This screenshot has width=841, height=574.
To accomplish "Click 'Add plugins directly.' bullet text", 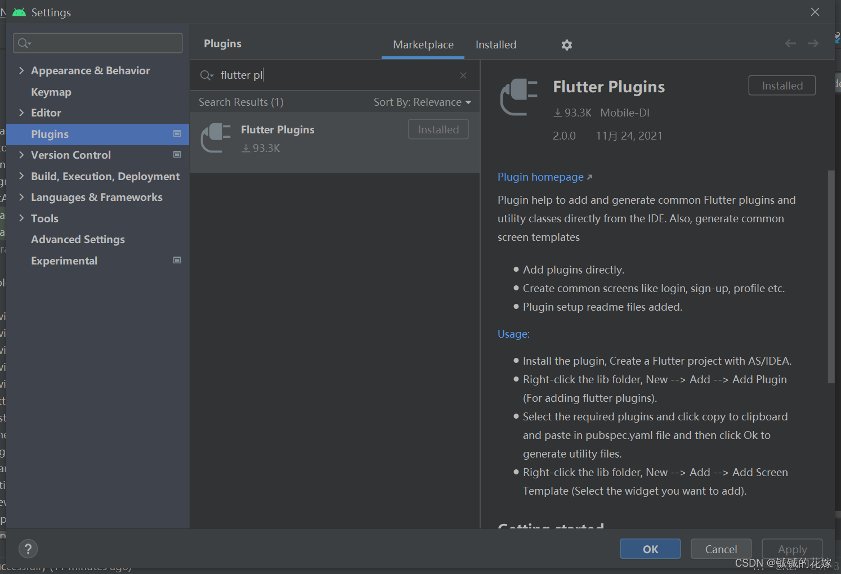I will pyautogui.click(x=574, y=270).
